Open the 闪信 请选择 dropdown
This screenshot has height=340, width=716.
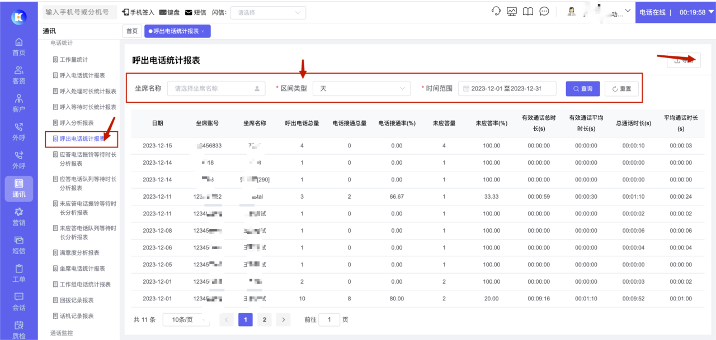[268, 12]
